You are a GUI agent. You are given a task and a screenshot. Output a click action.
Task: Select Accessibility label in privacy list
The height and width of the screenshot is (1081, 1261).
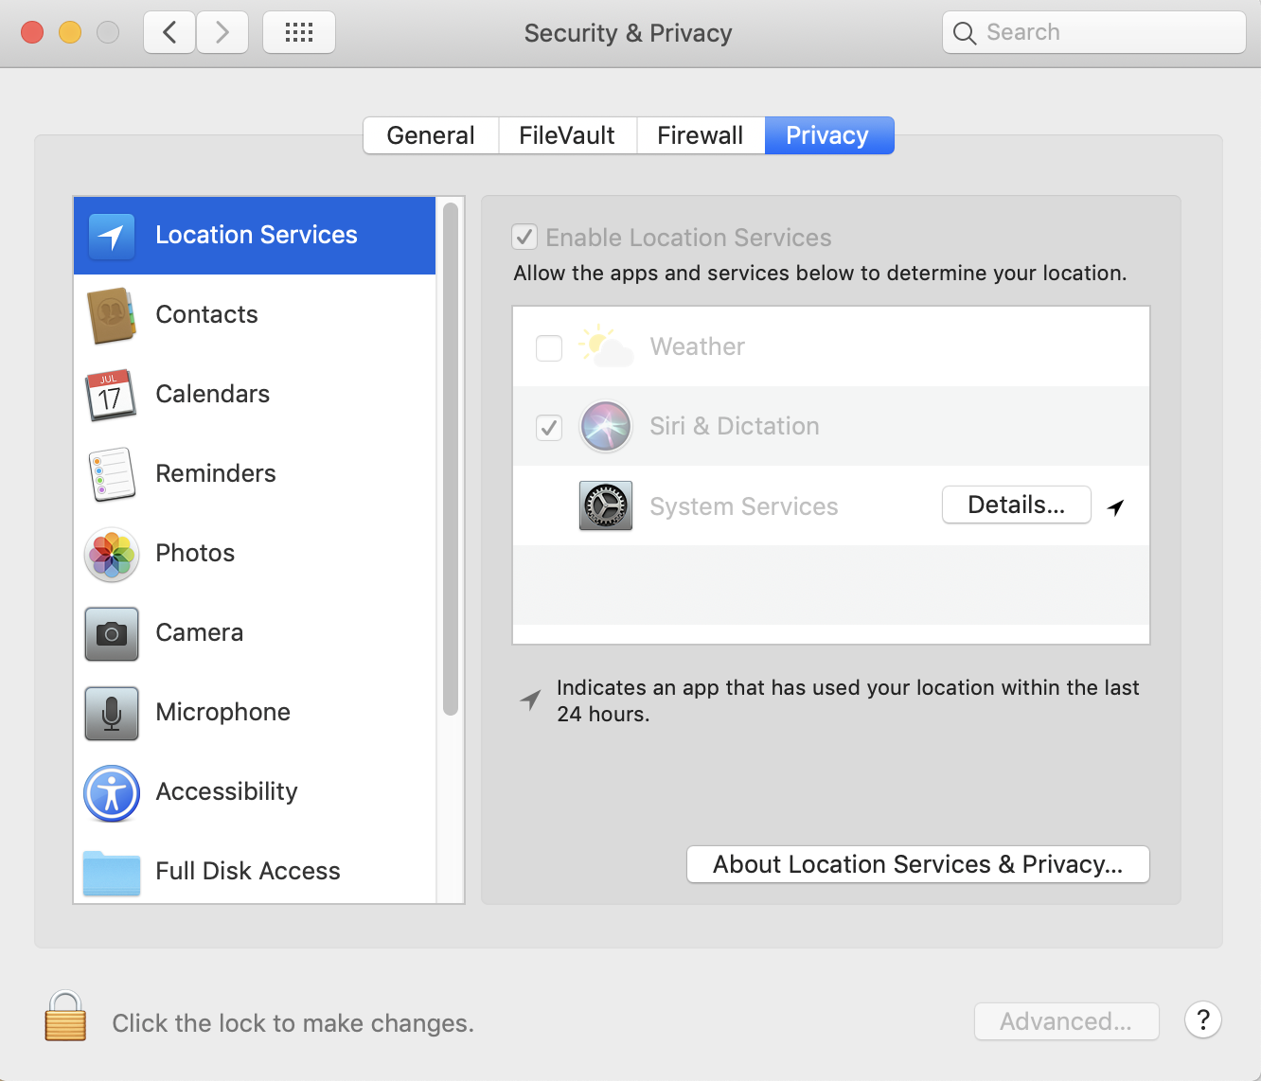tap(227, 791)
